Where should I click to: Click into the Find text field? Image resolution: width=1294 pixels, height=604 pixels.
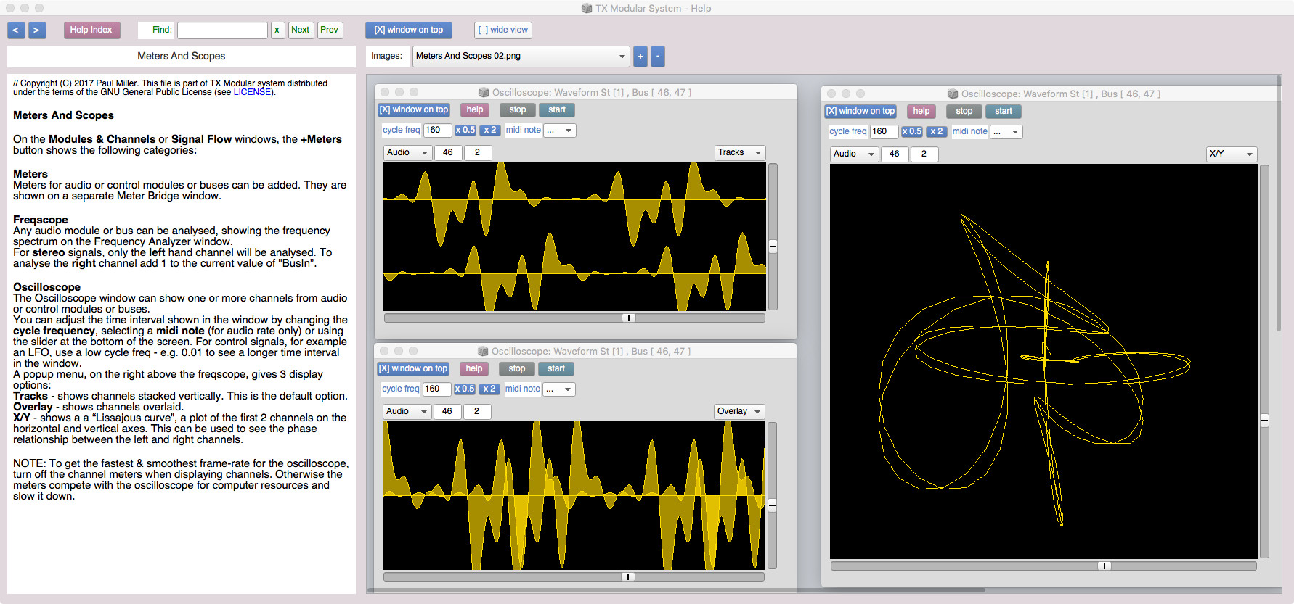click(222, 30)
